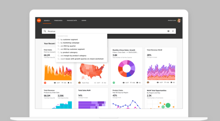This screenshot has height=121, width=220.
Task: Click search icon beside "by product catergory"
Action: click(x=58, y=52)
